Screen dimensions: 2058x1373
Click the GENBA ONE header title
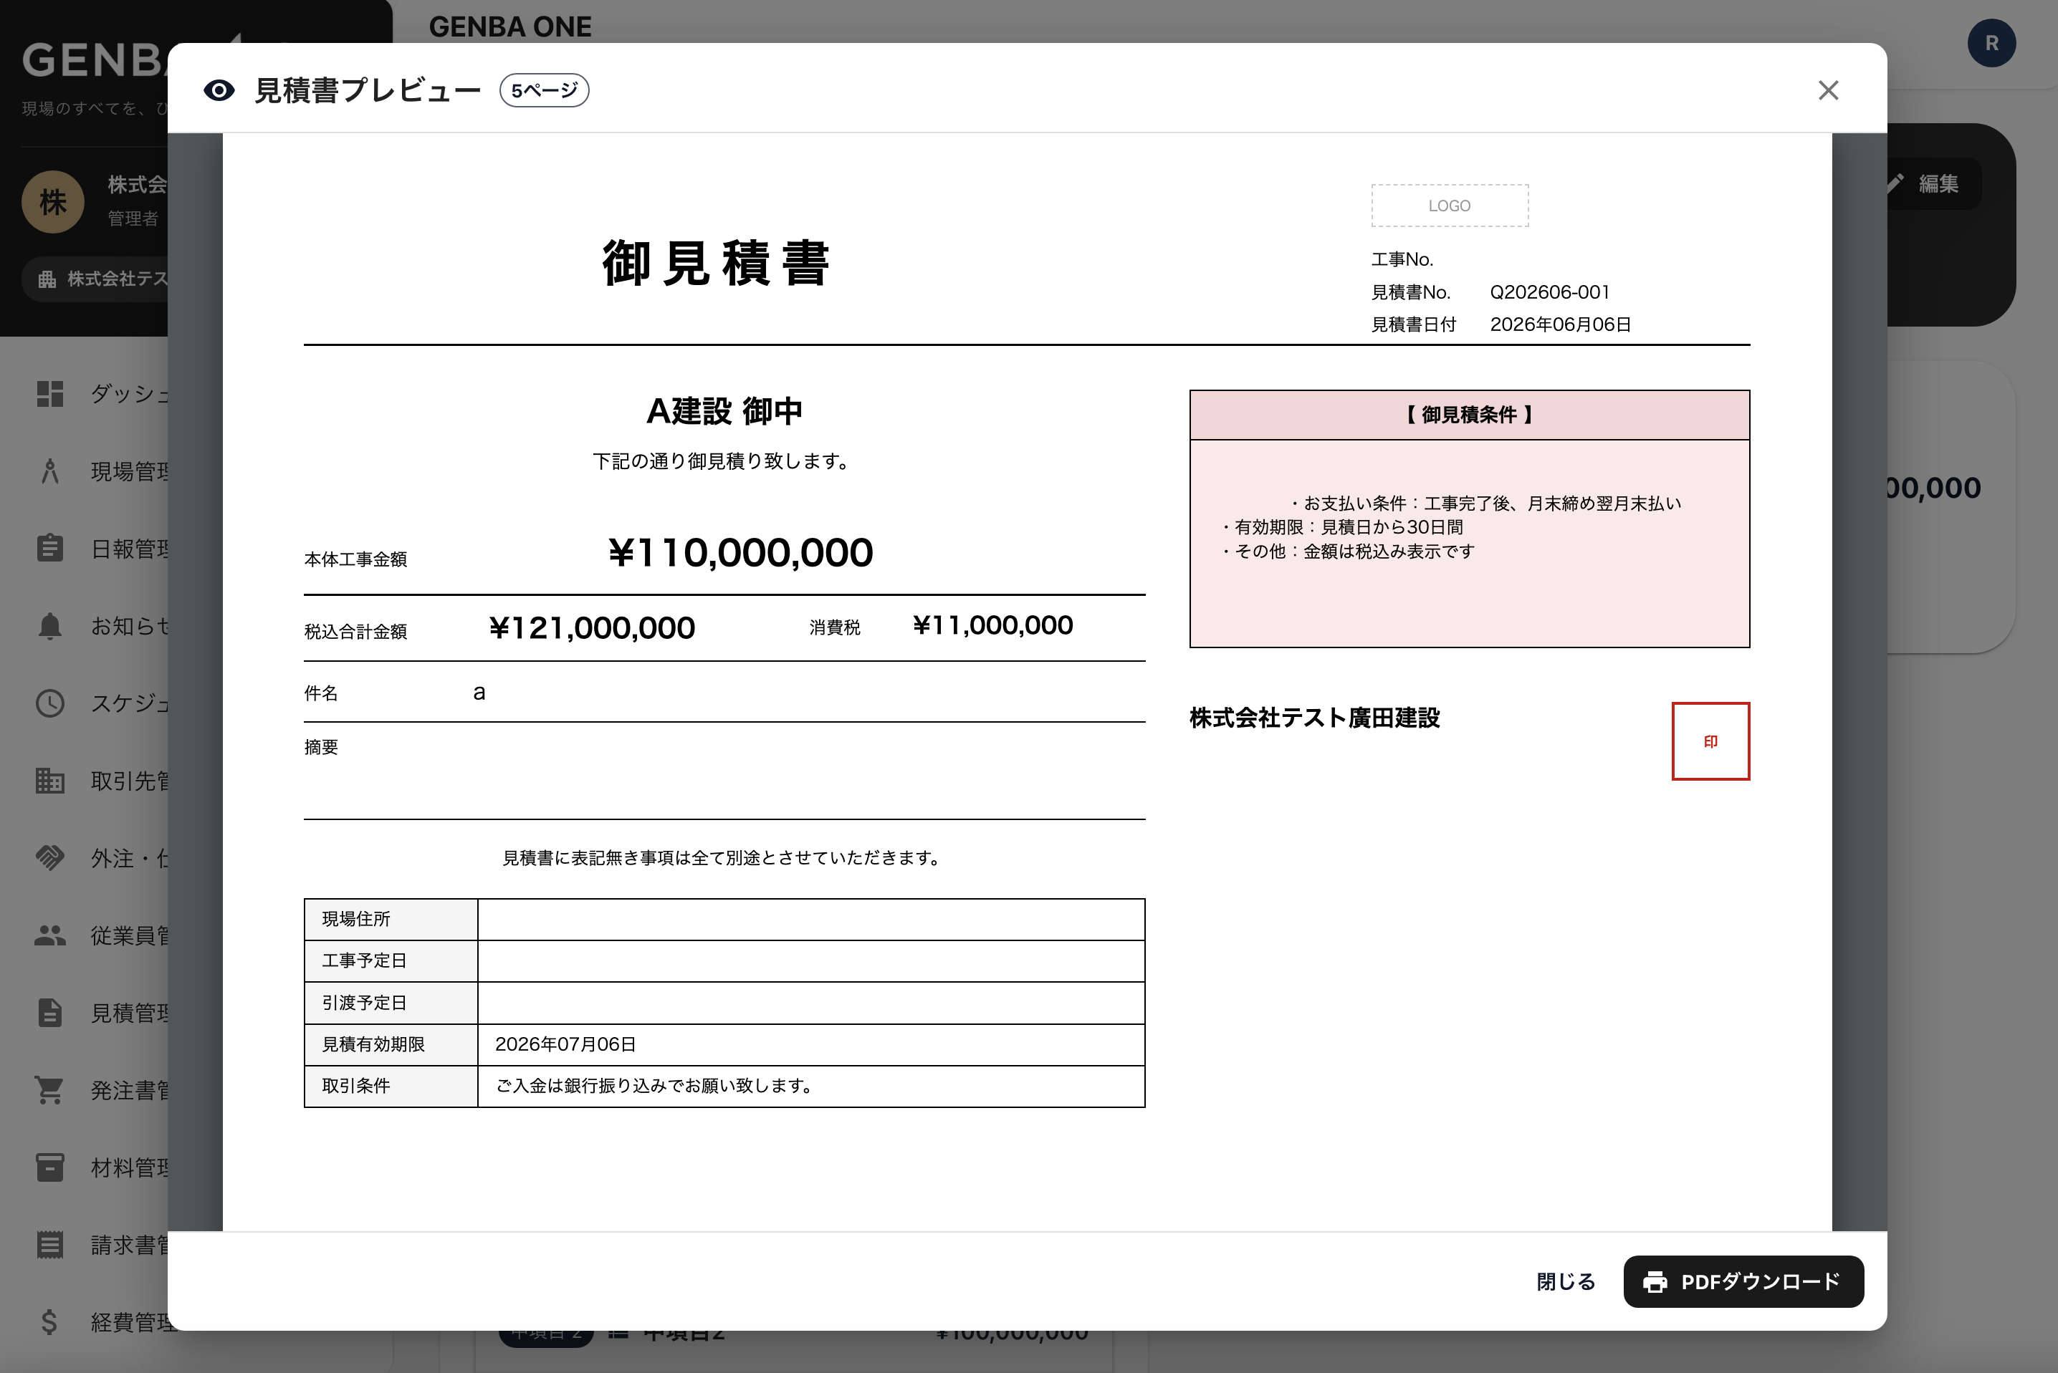[510, 27]
